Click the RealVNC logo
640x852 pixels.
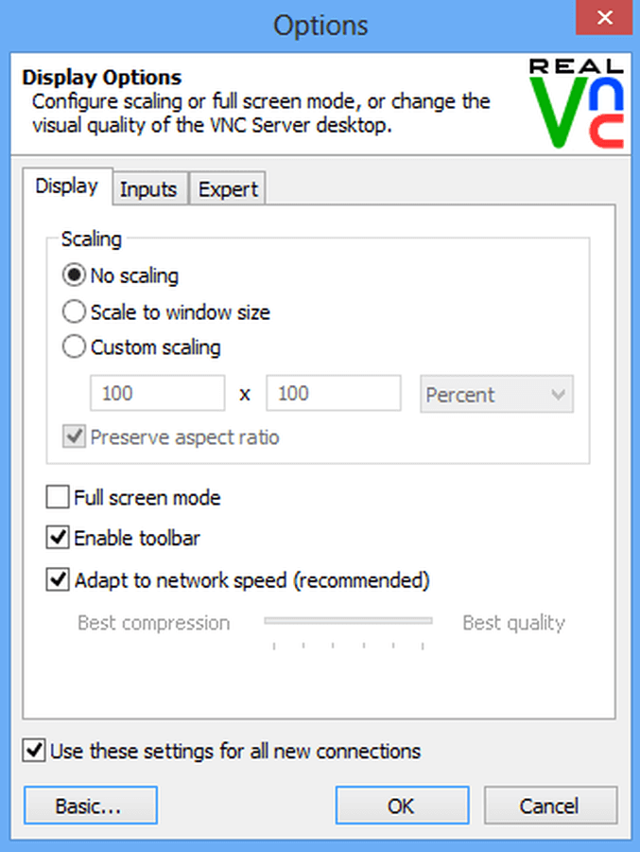tap(576, 102)
